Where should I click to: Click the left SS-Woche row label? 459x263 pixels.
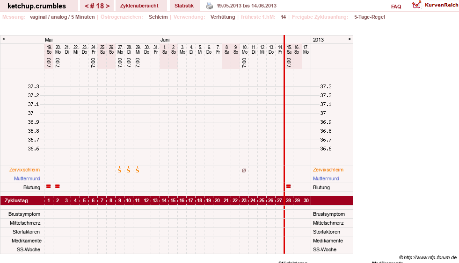[x=29, y=249]
